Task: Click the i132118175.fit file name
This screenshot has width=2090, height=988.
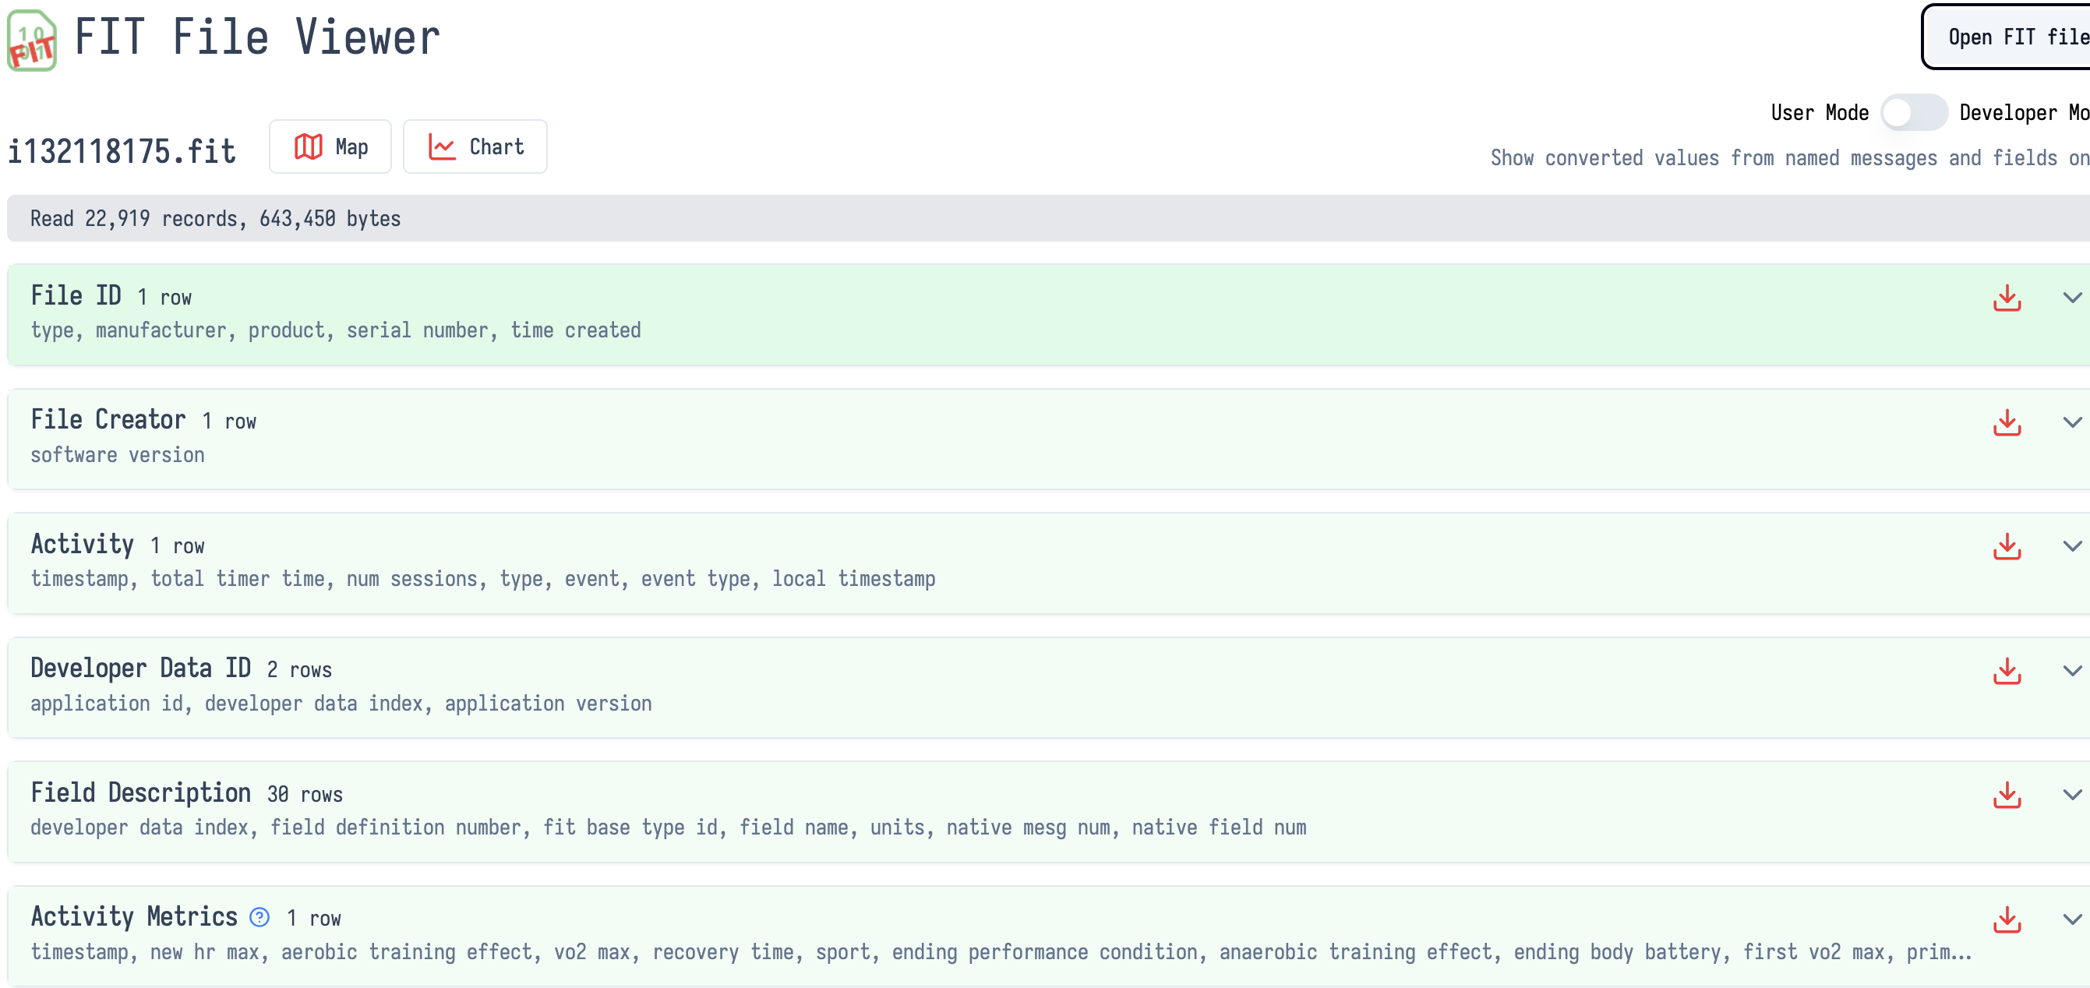Action: (122, 152)
